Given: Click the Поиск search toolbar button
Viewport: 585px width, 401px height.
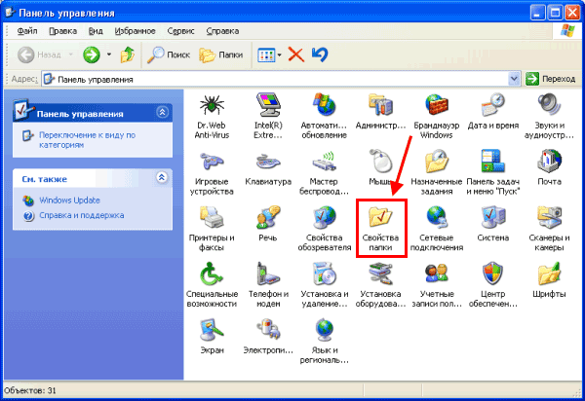Looking at the screenshot, I should coord(168,55).
